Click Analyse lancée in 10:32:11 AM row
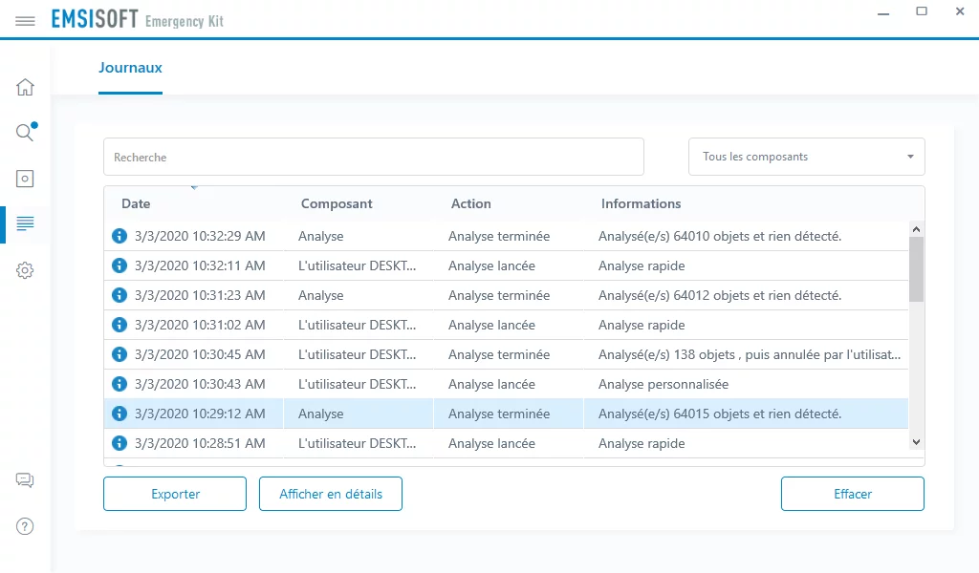This screenshot has width=979, height=573. coord(491,265)
